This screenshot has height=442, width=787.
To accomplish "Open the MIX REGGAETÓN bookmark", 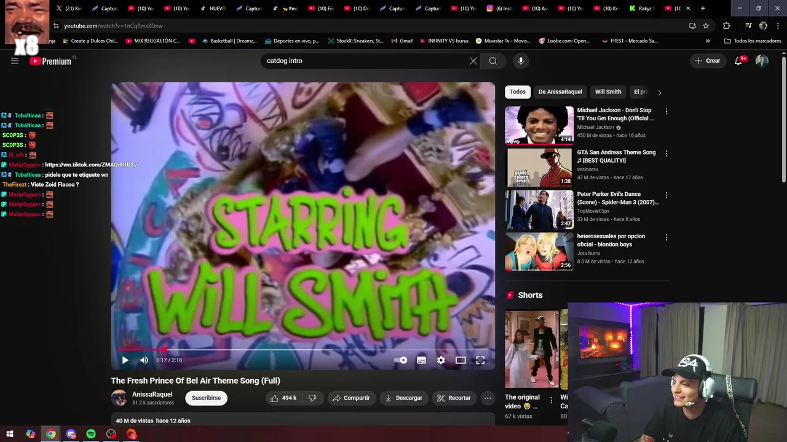I will (x=152, y=41).
